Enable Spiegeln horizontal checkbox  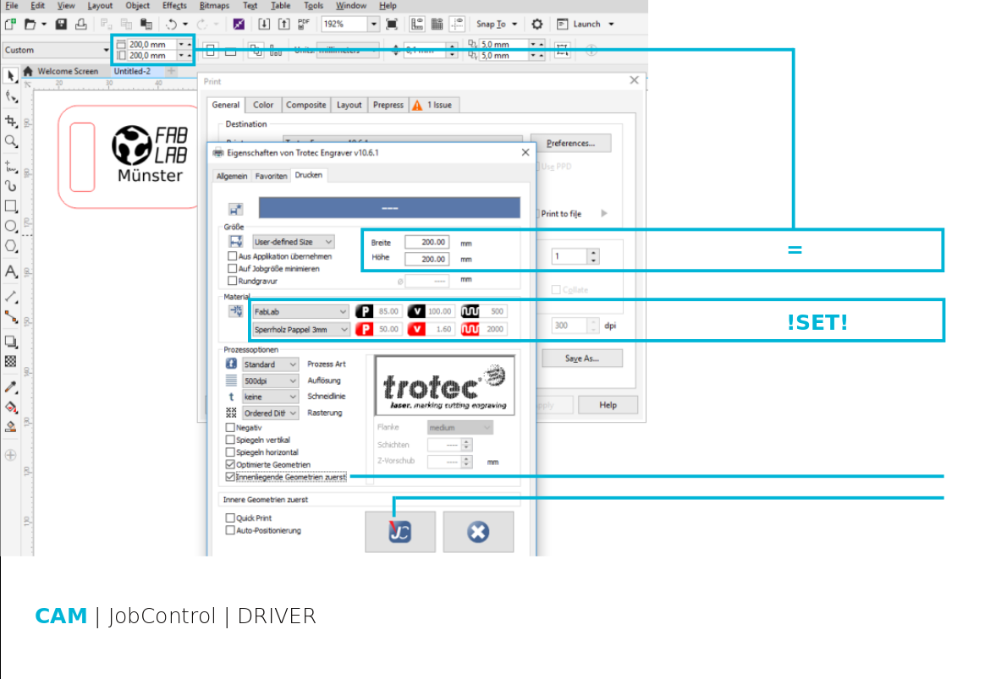tap(230, 452)
